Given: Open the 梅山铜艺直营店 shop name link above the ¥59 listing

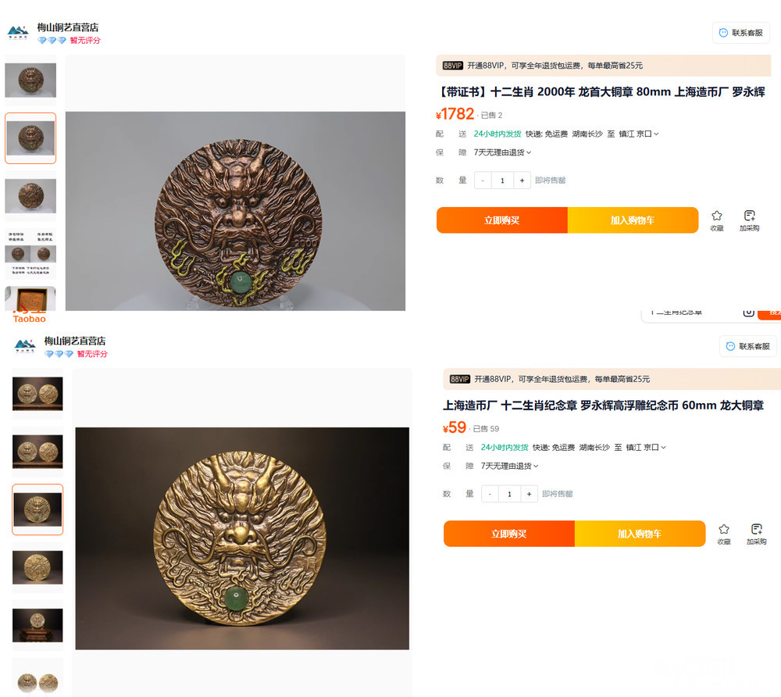Looking at the screenshot, I should 75,341.
